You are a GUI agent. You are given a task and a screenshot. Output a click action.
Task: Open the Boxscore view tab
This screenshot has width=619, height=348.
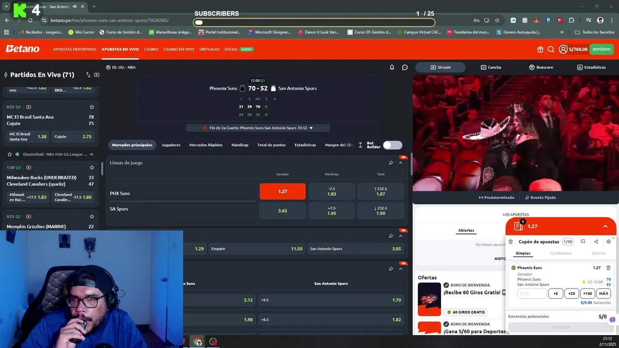point(541,67)
